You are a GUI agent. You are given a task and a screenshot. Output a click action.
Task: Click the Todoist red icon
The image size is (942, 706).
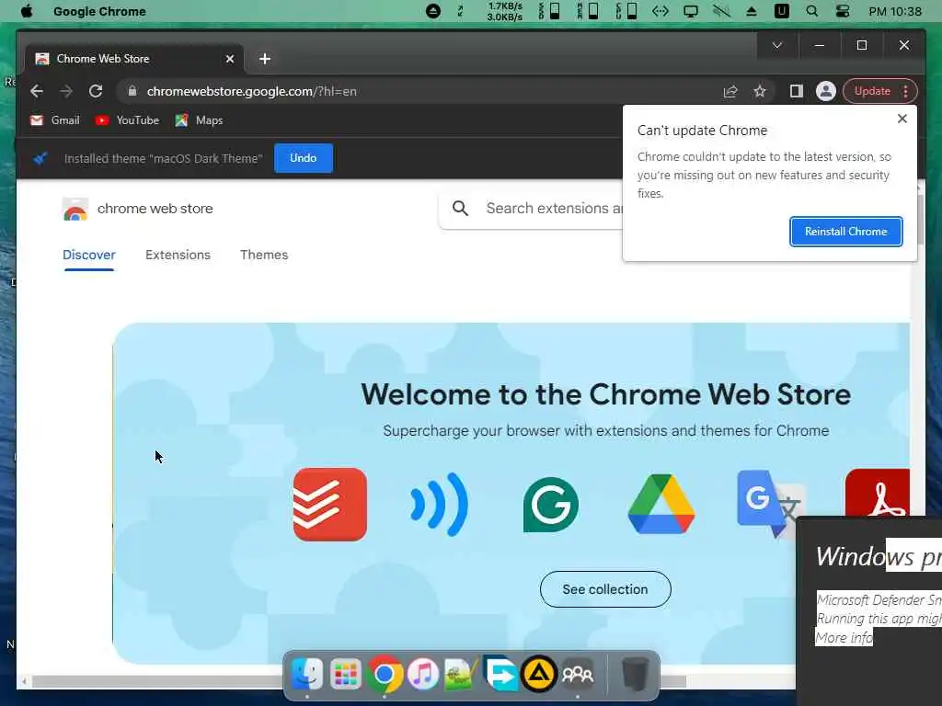click(330, 505)
